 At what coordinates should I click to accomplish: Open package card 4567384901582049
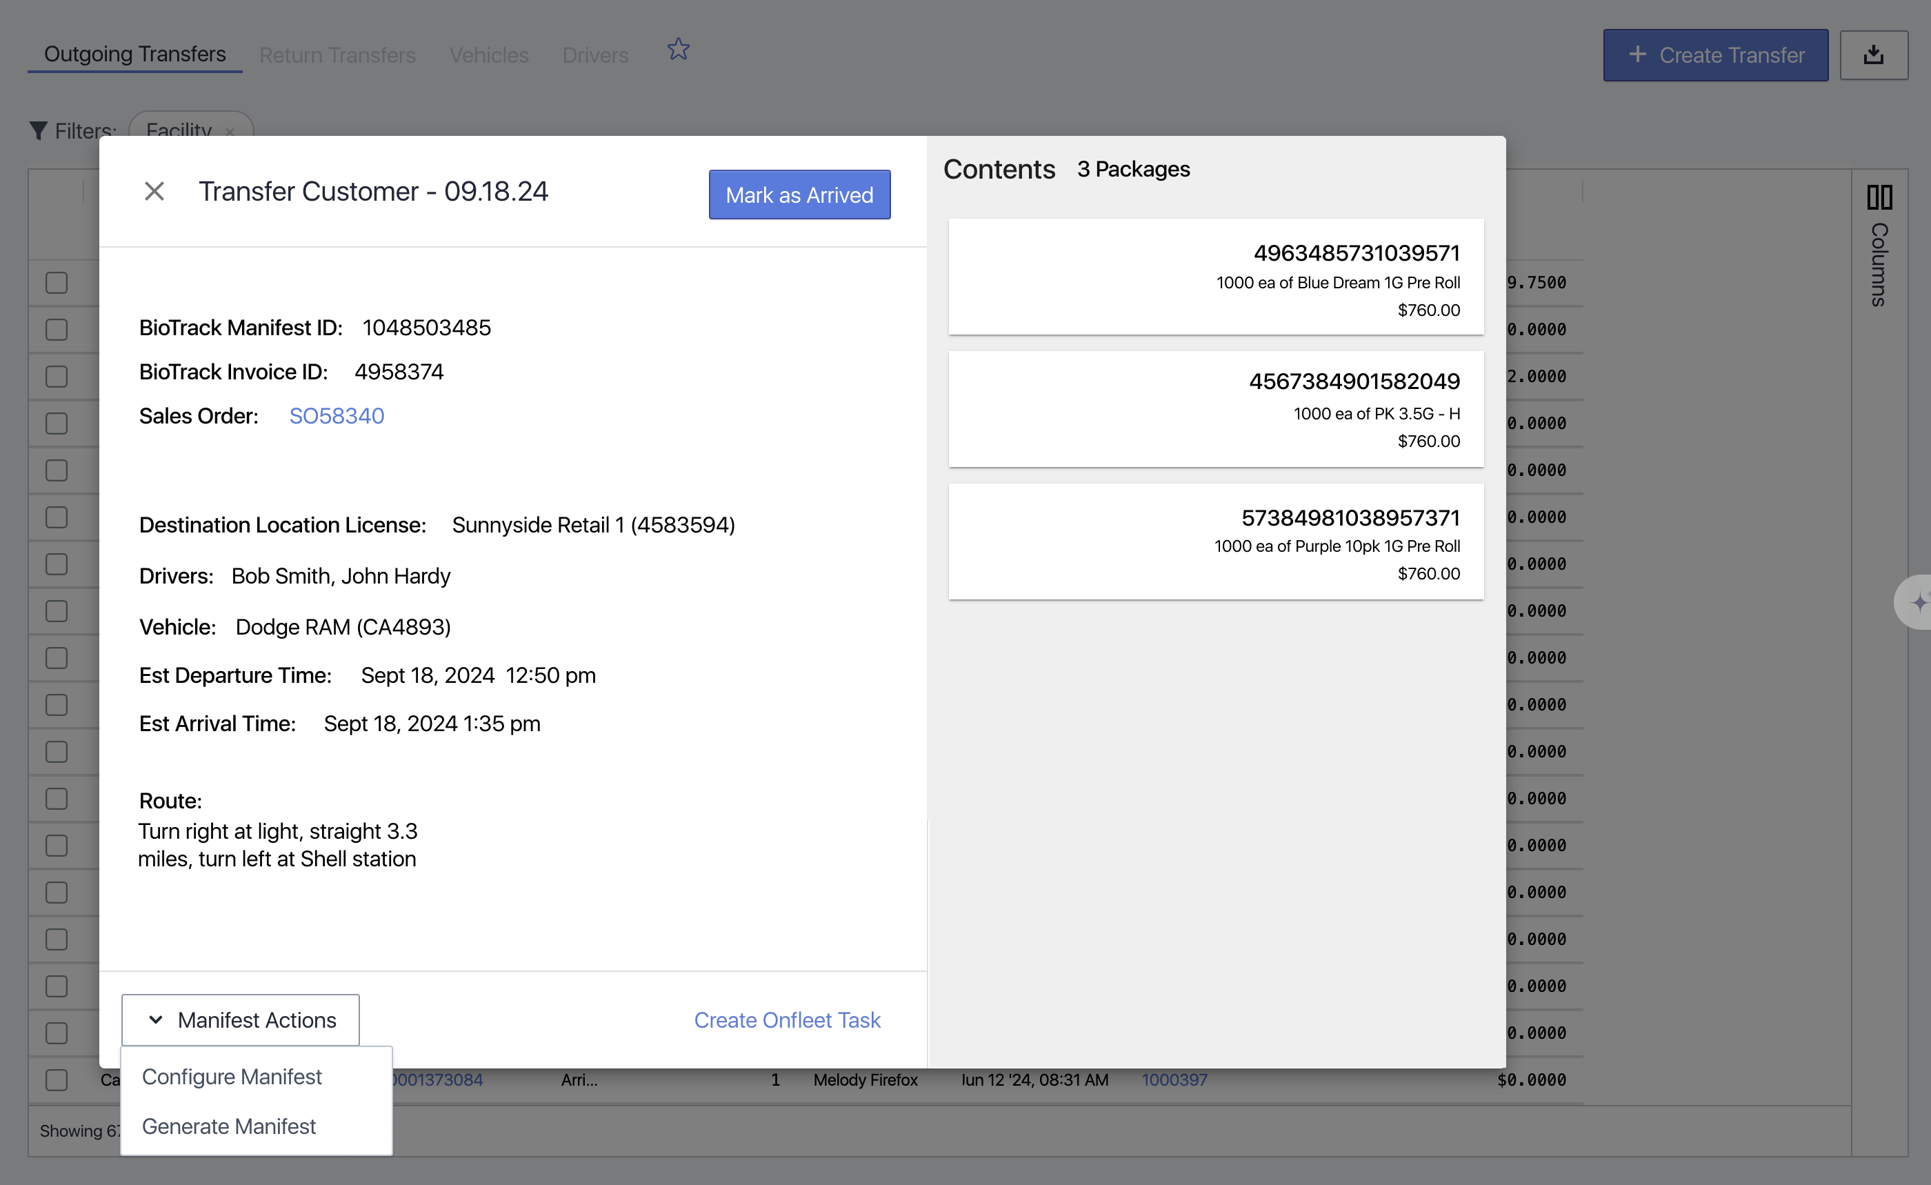point(1215,409)
